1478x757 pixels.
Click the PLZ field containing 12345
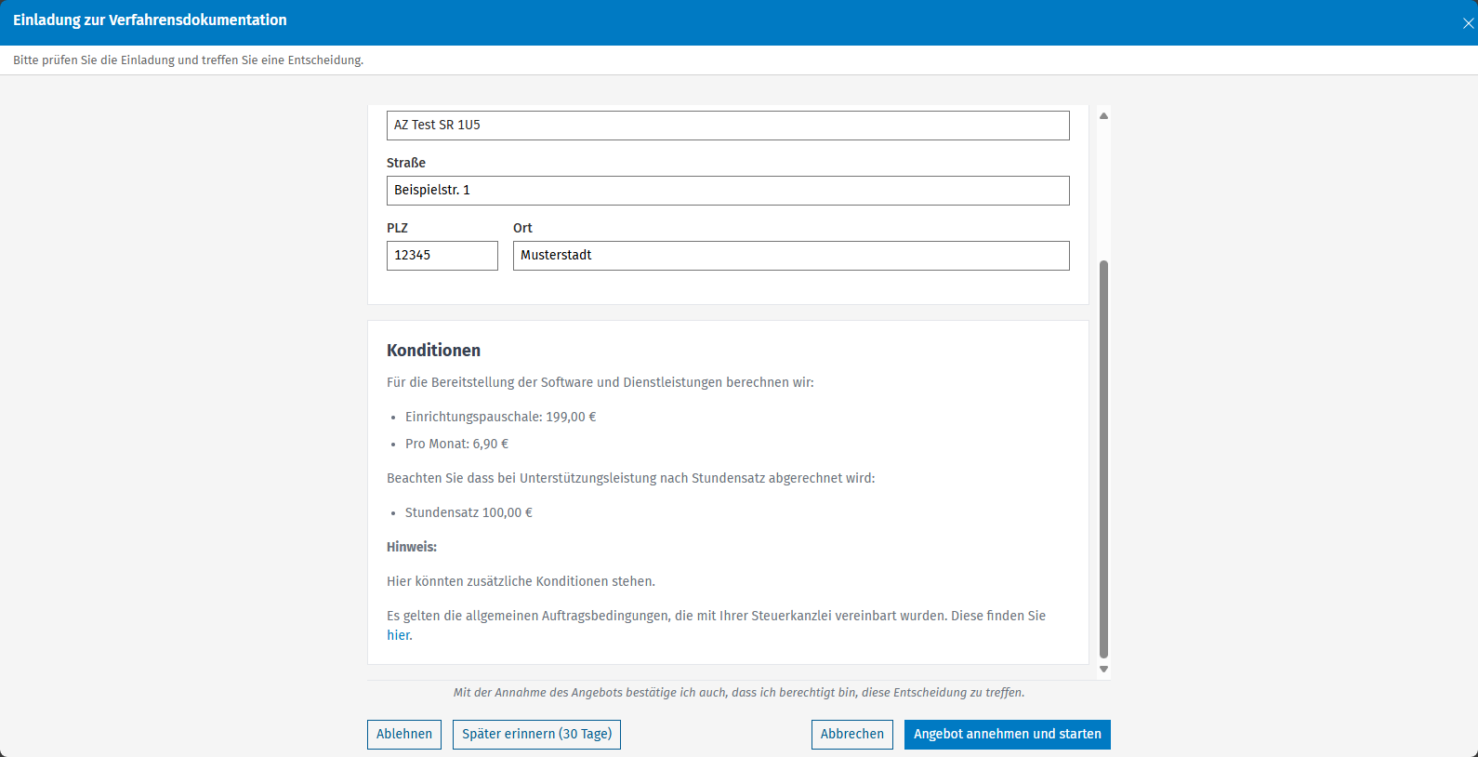pyautogui.click(x=442, y=256)
